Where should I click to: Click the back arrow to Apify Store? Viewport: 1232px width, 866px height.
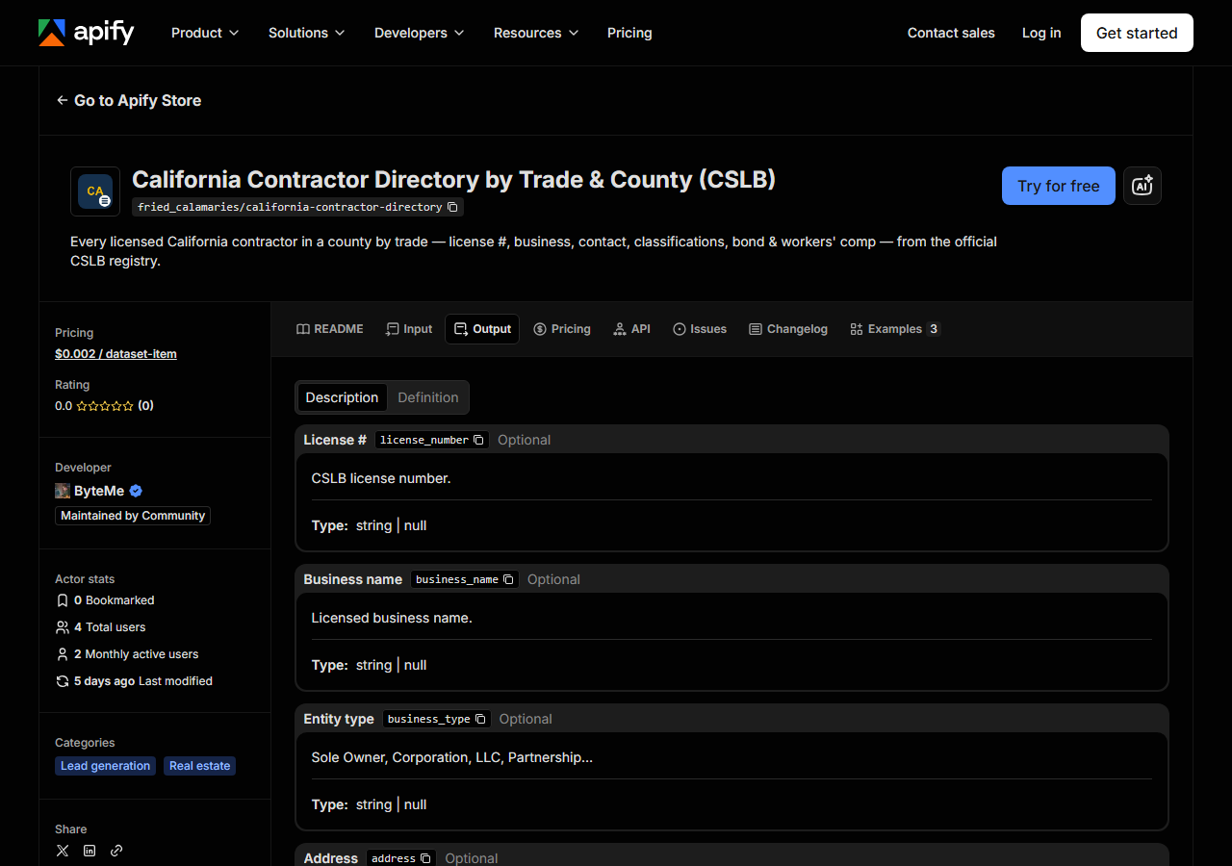coord(63,100)
